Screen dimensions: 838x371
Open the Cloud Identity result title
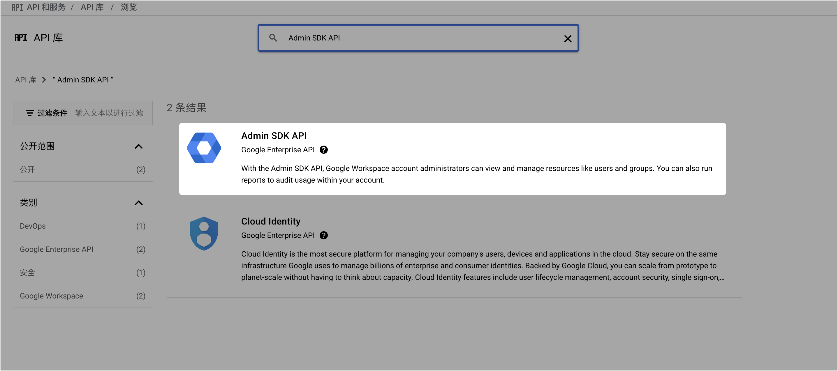pos(271,221)
